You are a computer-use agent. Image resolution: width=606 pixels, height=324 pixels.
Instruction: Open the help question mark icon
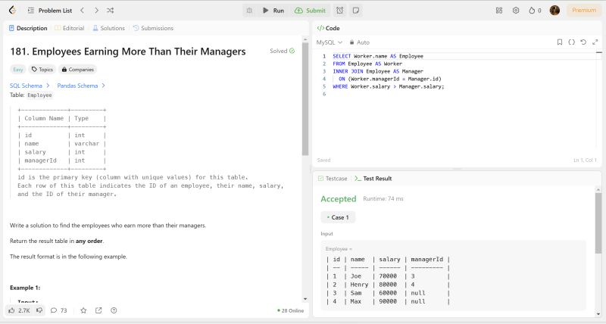(x=114, y=310)
